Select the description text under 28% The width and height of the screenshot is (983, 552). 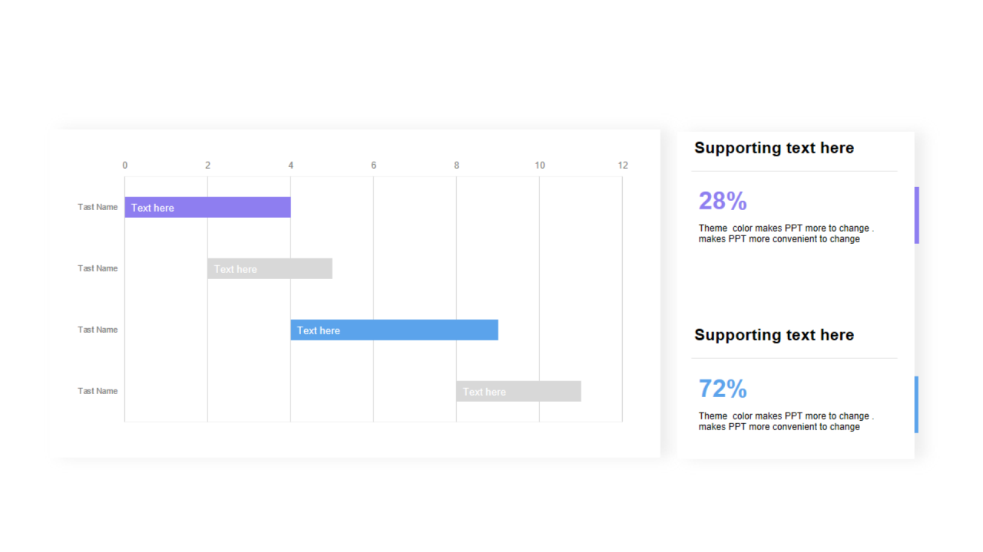(x=786, y=234)
